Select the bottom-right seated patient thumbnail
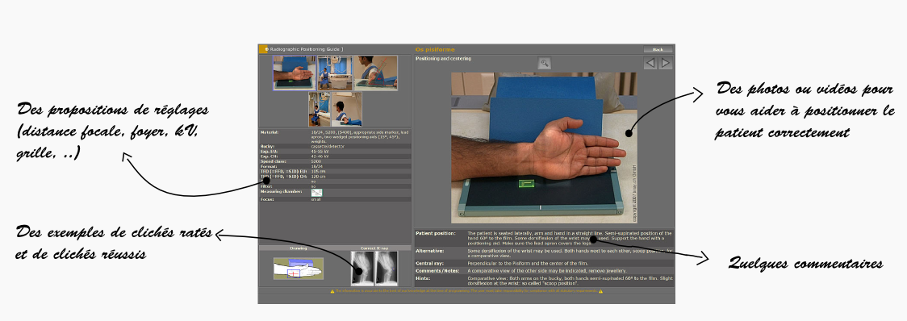The height and width of the screenshot is (321, 907). (x=346, y=110)
